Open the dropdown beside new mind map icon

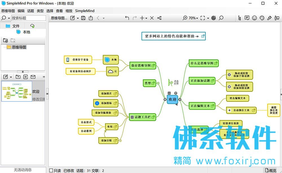(x=11, y=77)
